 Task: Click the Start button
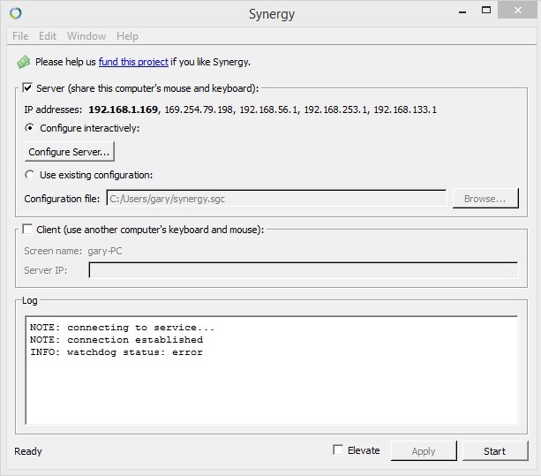pyautogui.click(x=495, y=450)
